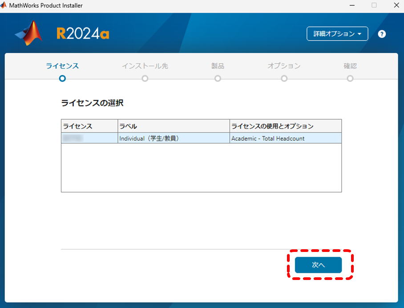The height and width of the screenshot is (308, 404).
Task: Click the ラベル column header
Action: (174, 126)
